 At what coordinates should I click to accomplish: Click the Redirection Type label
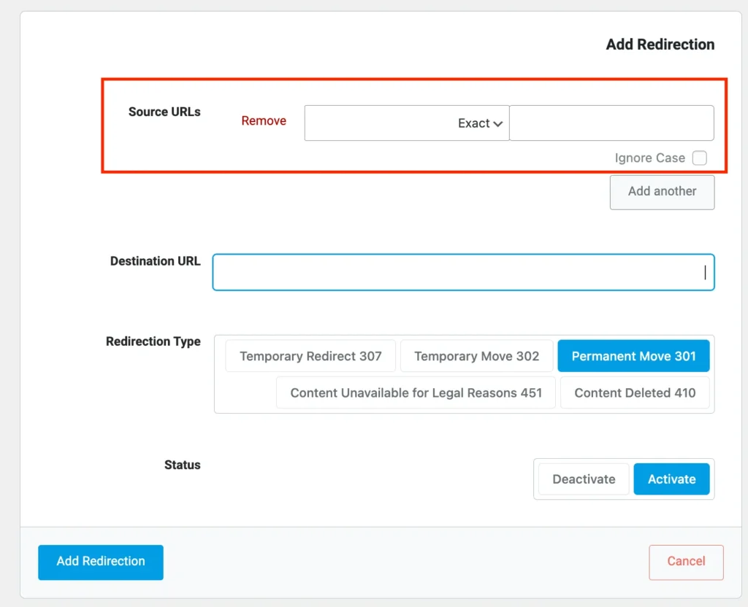(x=153, y=341)
